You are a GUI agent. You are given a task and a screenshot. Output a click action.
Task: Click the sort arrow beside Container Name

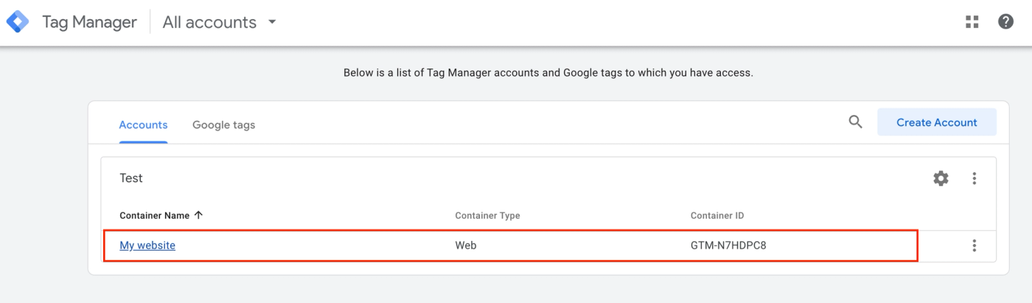coord(198,215)
